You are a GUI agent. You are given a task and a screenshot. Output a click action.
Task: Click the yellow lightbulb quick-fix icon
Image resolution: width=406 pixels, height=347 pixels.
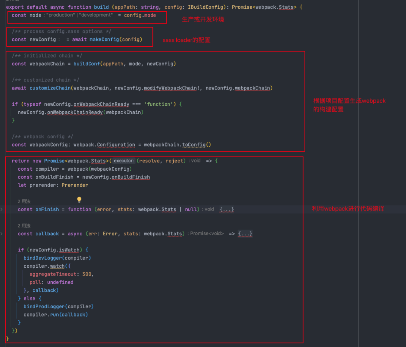[79, 200]
